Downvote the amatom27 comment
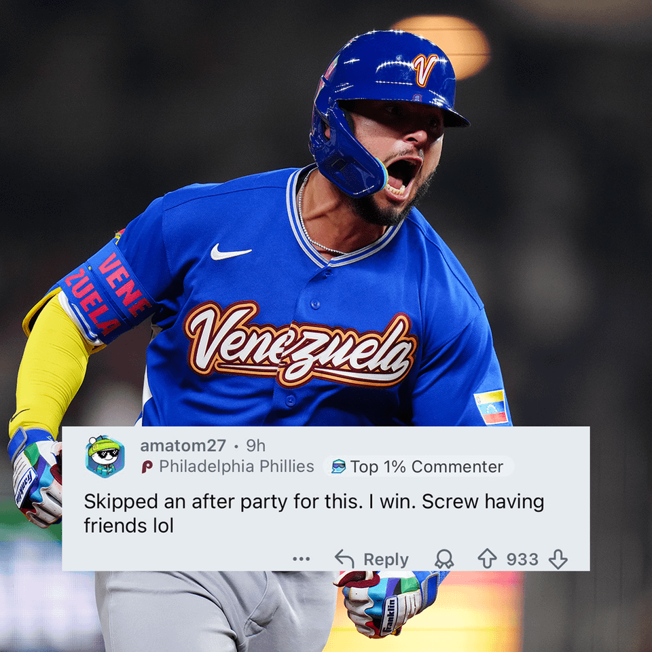Viewport: 652px width, 652px height. (558, 559)
